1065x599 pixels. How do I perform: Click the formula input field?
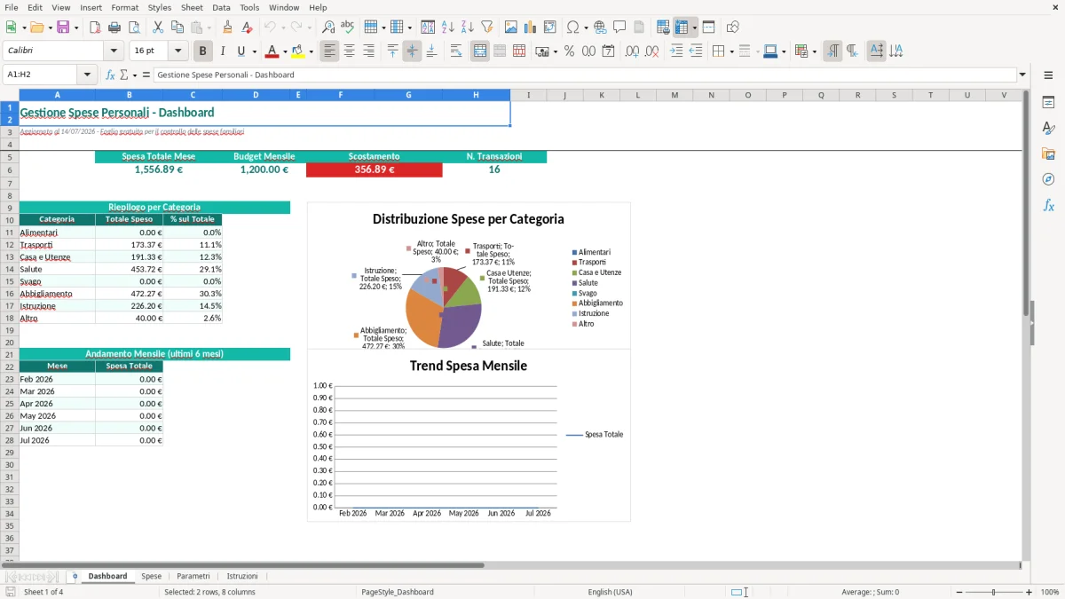point(585,75)
